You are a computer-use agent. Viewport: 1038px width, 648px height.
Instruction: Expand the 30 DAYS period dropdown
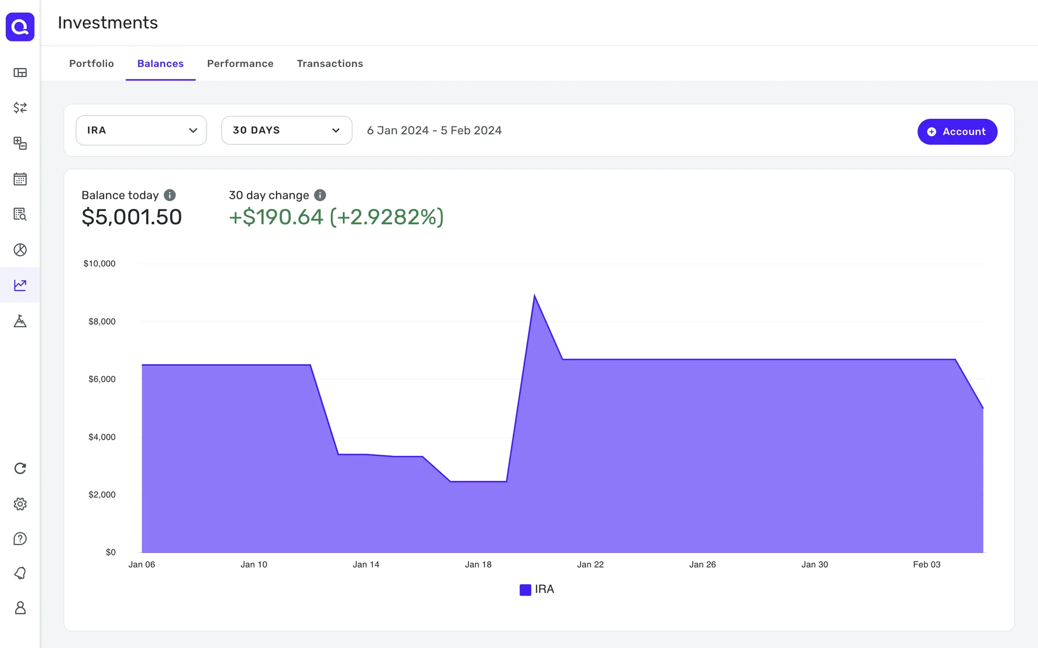287,130
